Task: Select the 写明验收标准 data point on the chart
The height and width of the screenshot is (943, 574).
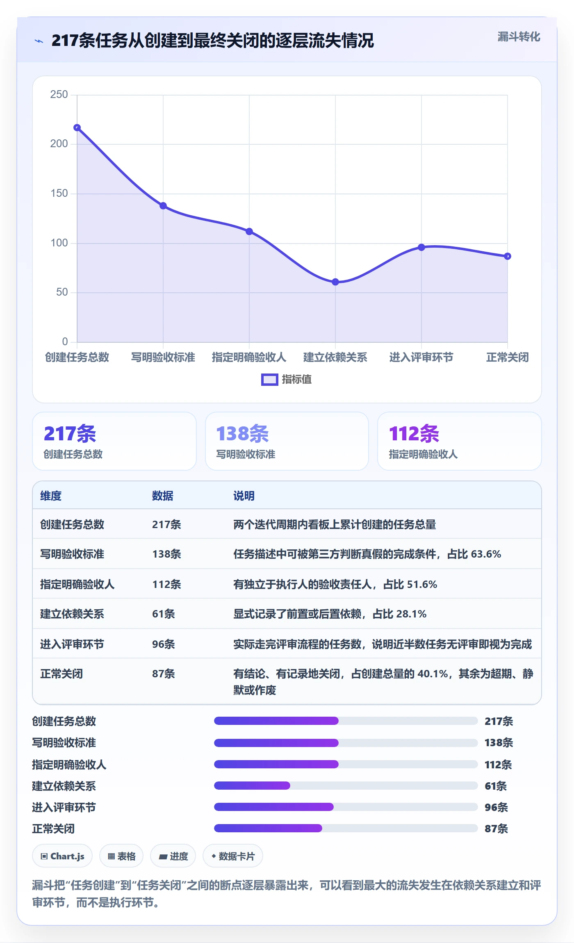Action: (163, 206)
